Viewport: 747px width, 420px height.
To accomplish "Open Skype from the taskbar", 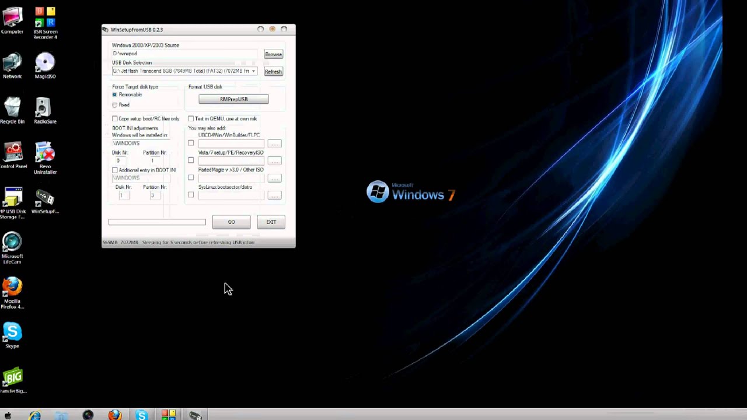I will point(141,415).
